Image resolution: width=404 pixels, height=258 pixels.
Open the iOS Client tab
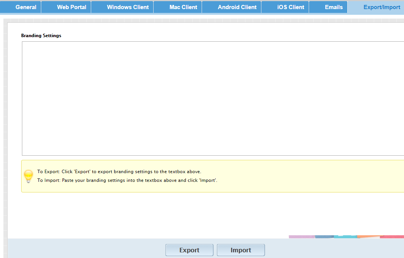click(x=285, y=7)
